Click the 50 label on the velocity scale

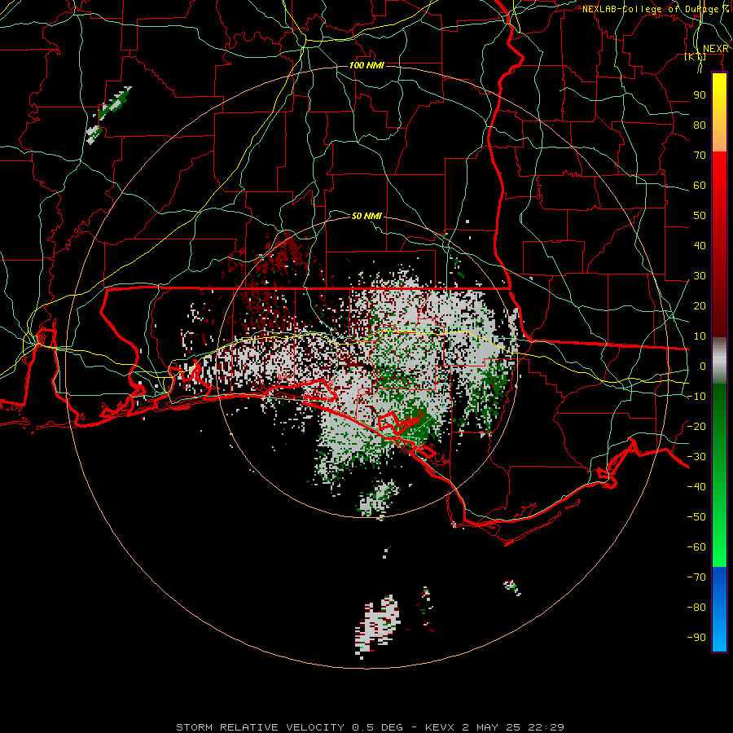(x=700, y=216)
